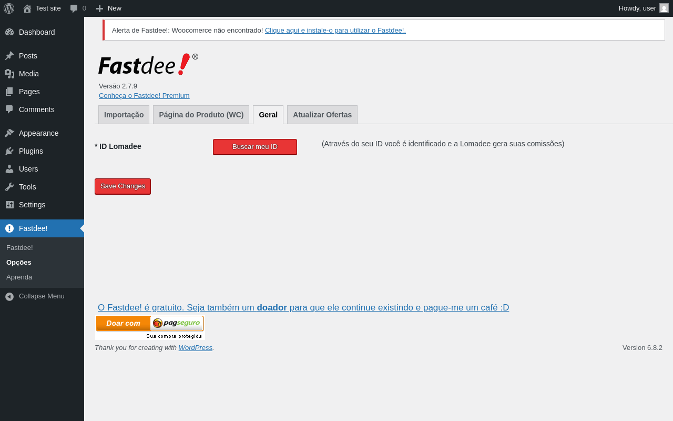The height and width of the screenshot is (421, 673).
Task: Click the Version 6.8.2 footer text
Action: tap(643, 348)
